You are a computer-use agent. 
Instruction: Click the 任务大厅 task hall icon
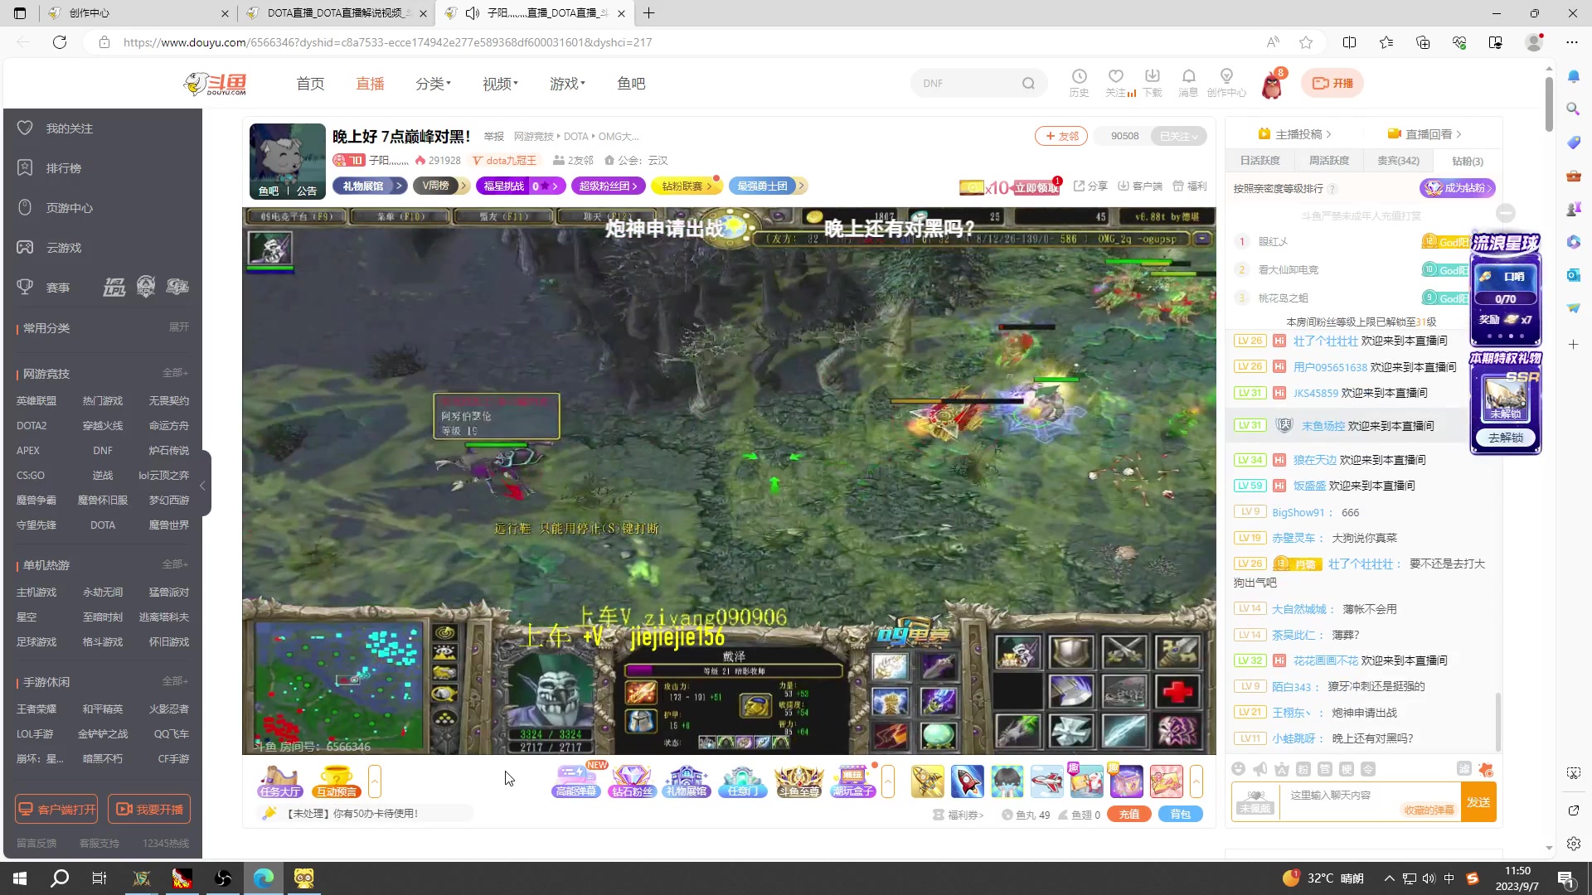[x=279, y=781]
